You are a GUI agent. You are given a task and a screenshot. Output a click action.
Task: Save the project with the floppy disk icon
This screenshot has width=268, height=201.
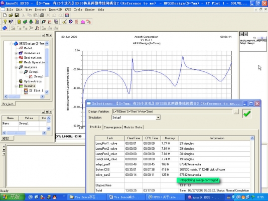pos(17,15)
